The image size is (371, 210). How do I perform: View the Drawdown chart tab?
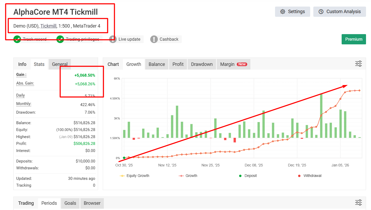[x=202, y=64]
